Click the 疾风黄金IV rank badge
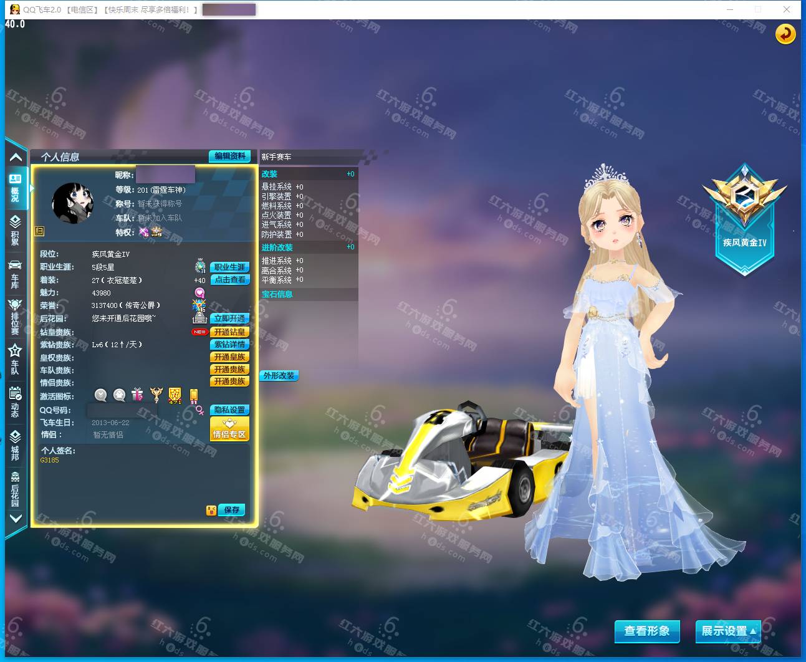The image size is (806, 662). 744,219
